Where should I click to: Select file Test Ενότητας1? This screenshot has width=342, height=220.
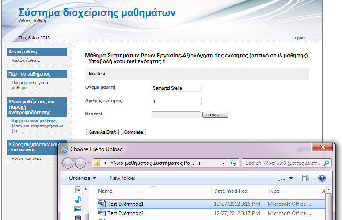[x=211, y=204]
